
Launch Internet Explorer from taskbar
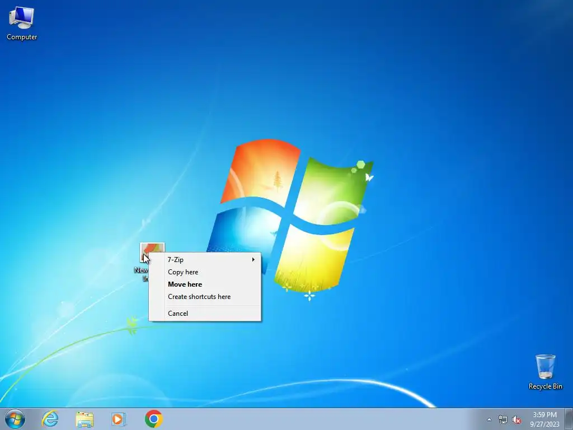(50, 419)
